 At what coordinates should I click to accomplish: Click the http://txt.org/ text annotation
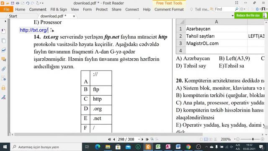[34, 30]
